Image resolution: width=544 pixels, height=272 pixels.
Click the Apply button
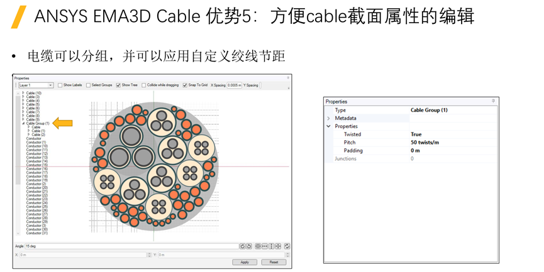pyautogui.click(x=245, y=263)
